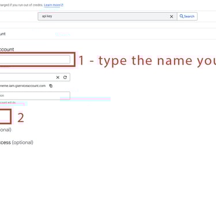
Task: Open the Learn more link
Action: 54,5
